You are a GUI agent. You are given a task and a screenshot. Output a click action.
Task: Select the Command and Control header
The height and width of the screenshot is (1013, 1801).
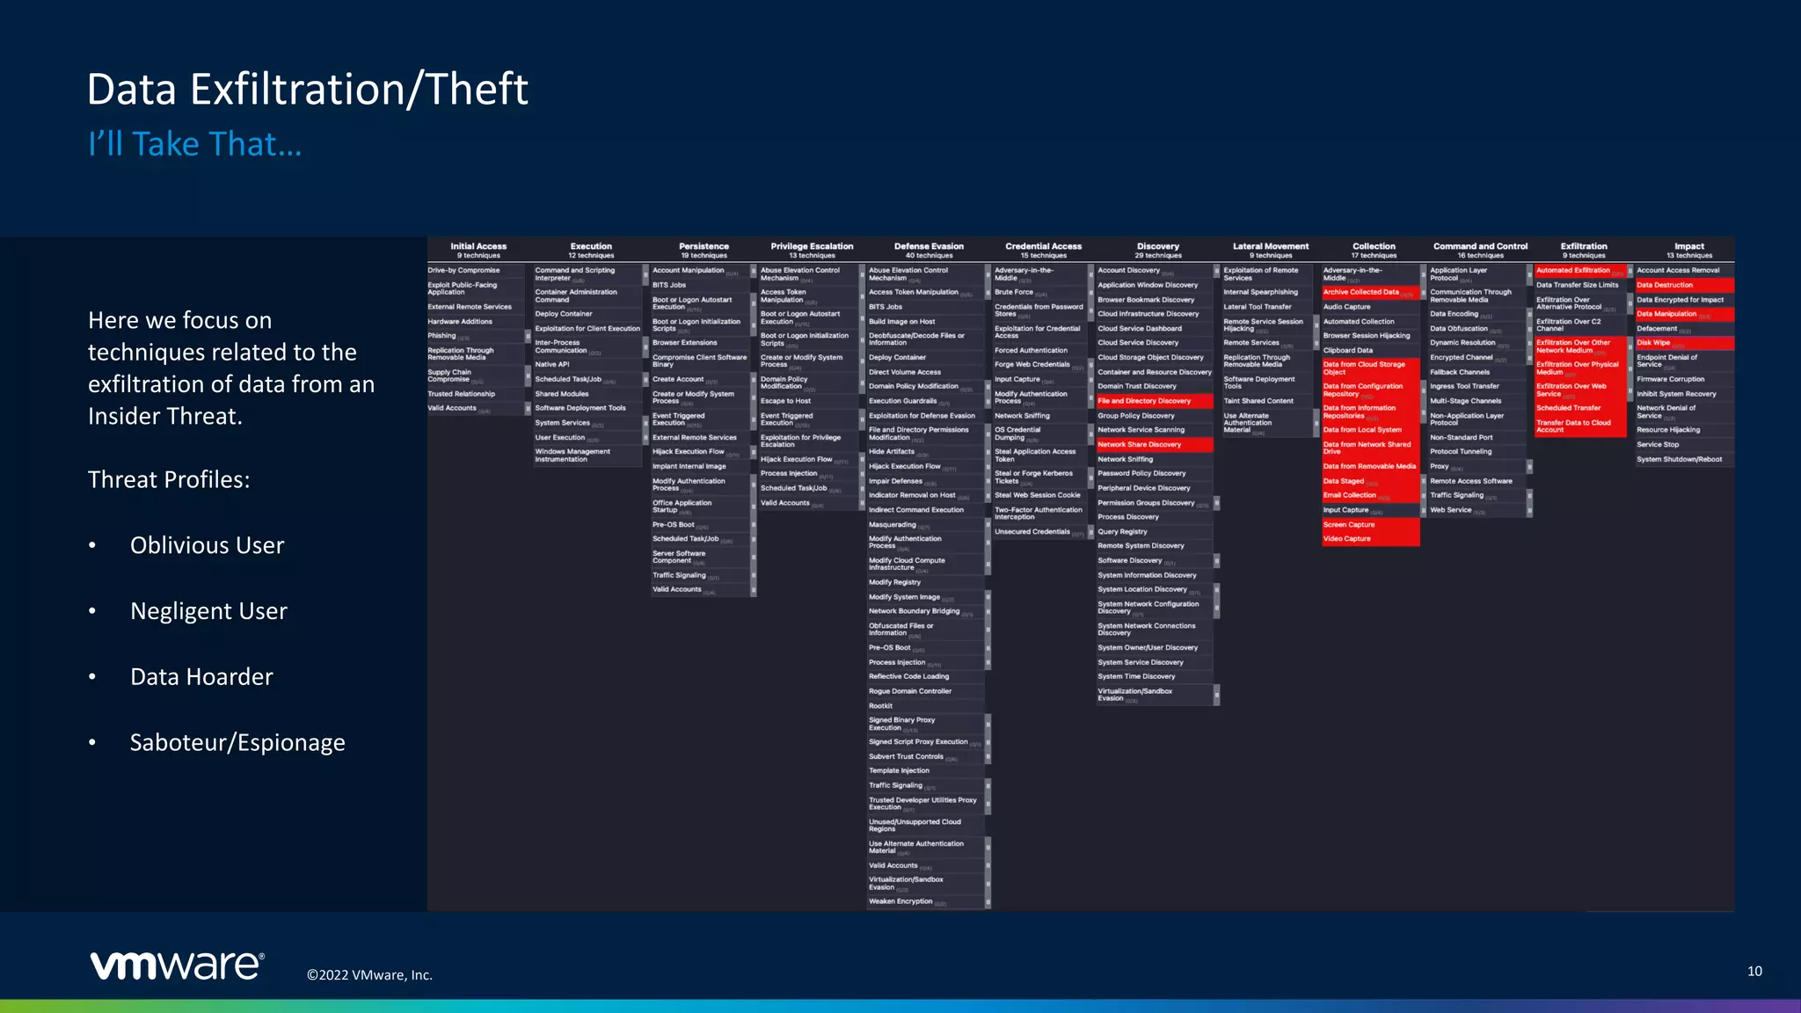point(1481,251)
